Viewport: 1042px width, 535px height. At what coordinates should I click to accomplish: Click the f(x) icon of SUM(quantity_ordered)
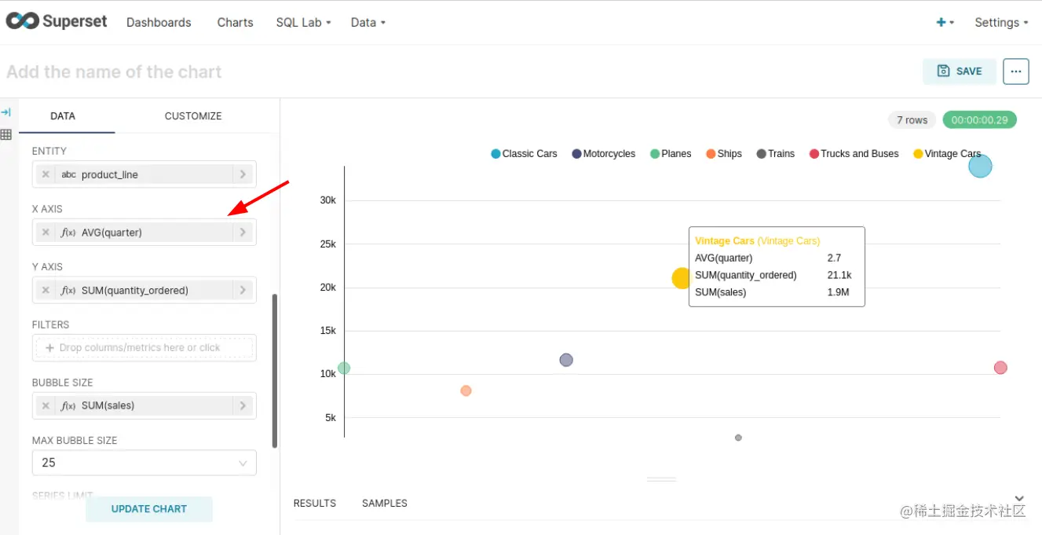(x=68, y=291)
